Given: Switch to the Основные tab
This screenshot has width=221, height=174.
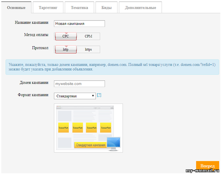Looking at the screenshot, I should (x=16, y=7).
